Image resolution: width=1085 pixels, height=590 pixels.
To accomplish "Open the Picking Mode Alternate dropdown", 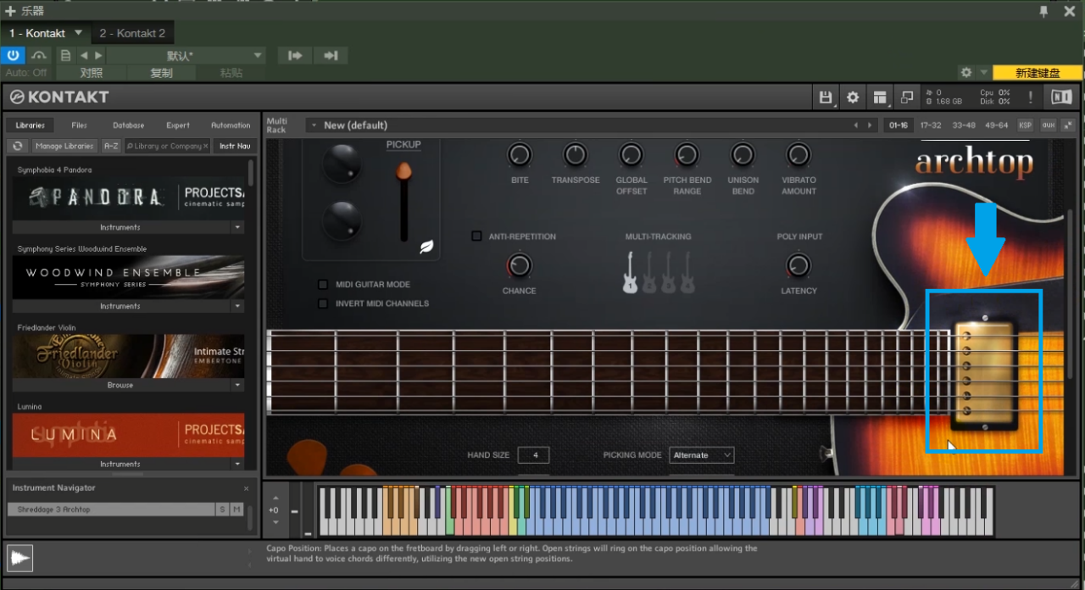I will coord(702,455).
